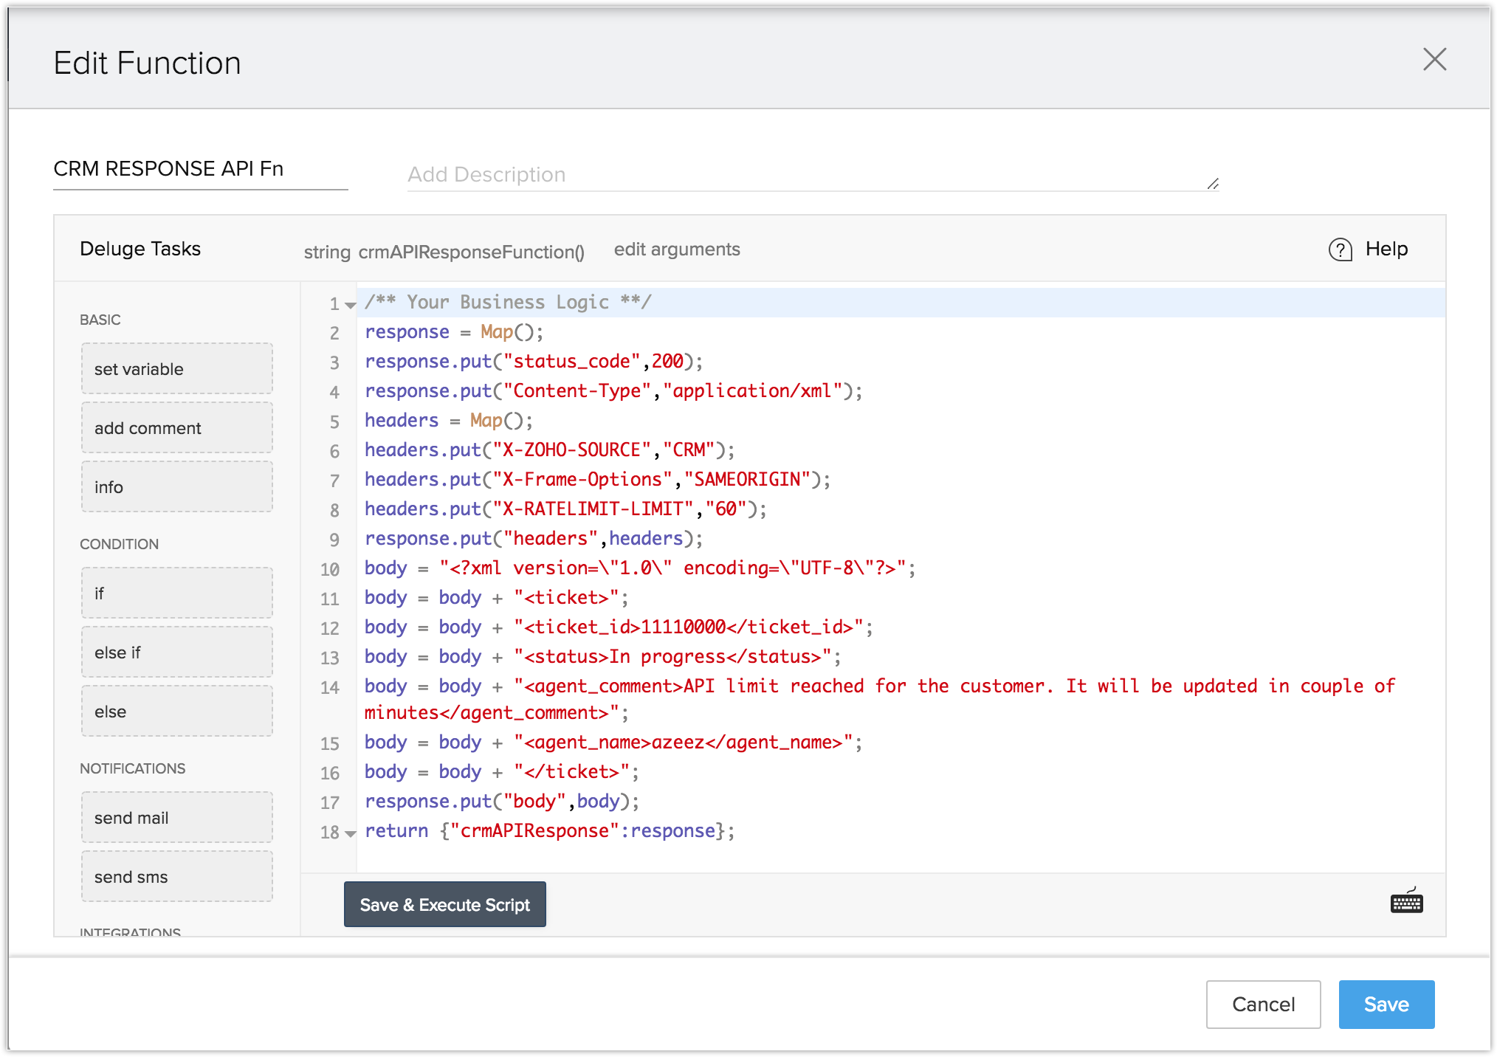Select the set variable task
This screenshot has height=1057, width=1497.
(177, 369)
